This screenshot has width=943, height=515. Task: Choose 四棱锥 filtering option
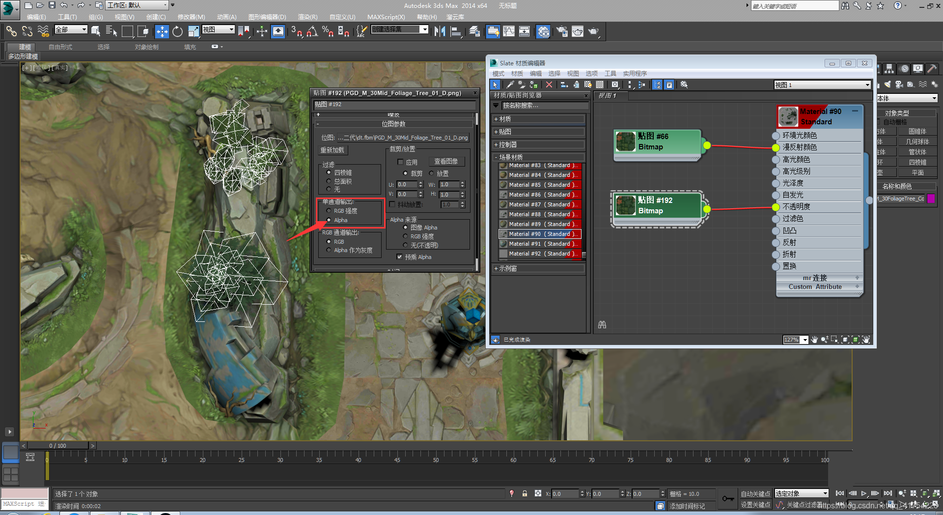(x=329, y=172)
